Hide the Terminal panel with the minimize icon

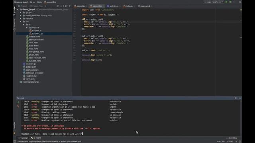240,98
